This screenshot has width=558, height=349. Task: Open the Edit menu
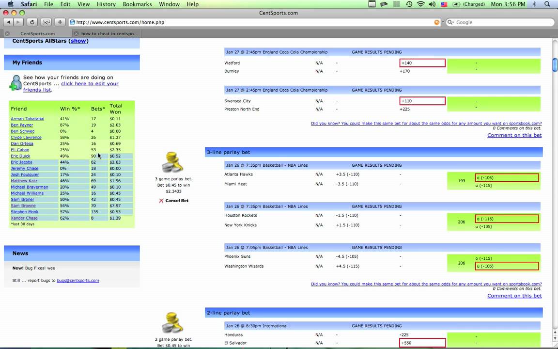65,4
